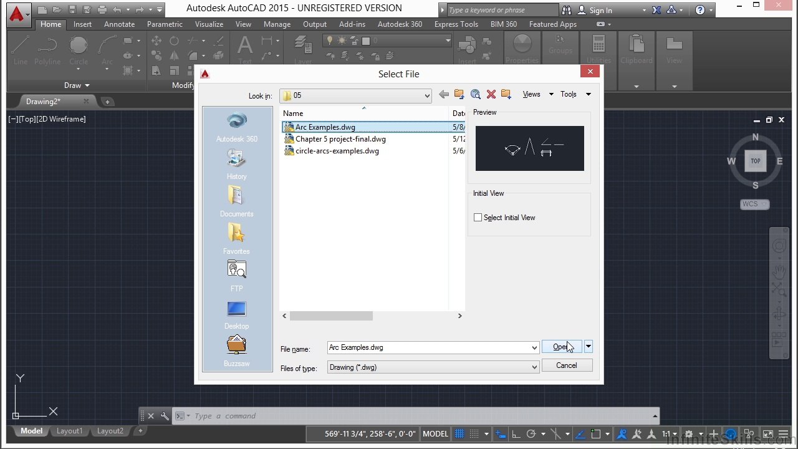Click the workspace switching gear in status bar
Viewport: 798px width, 449px height.
689,434
